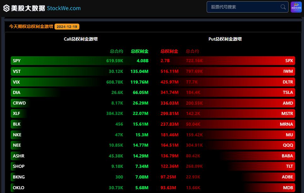Click the Call总权利金激增 heading
This screenshot has width=304, height=193.
point(81,39)
